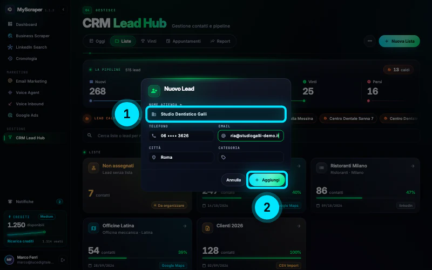Open the three-dots more options menu

pyautogui.click(x=370, y=41)
